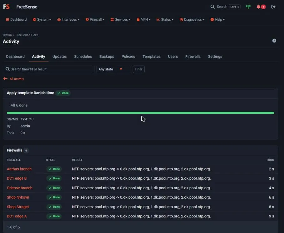Click the TOOK column header

tap(270, 160)
